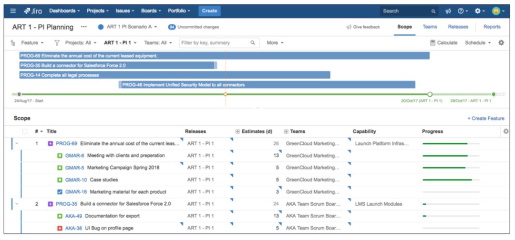Viewport: 515px width, 240px height.
Task: Click the Calculate calculator icon
Action: coord(433,43)
